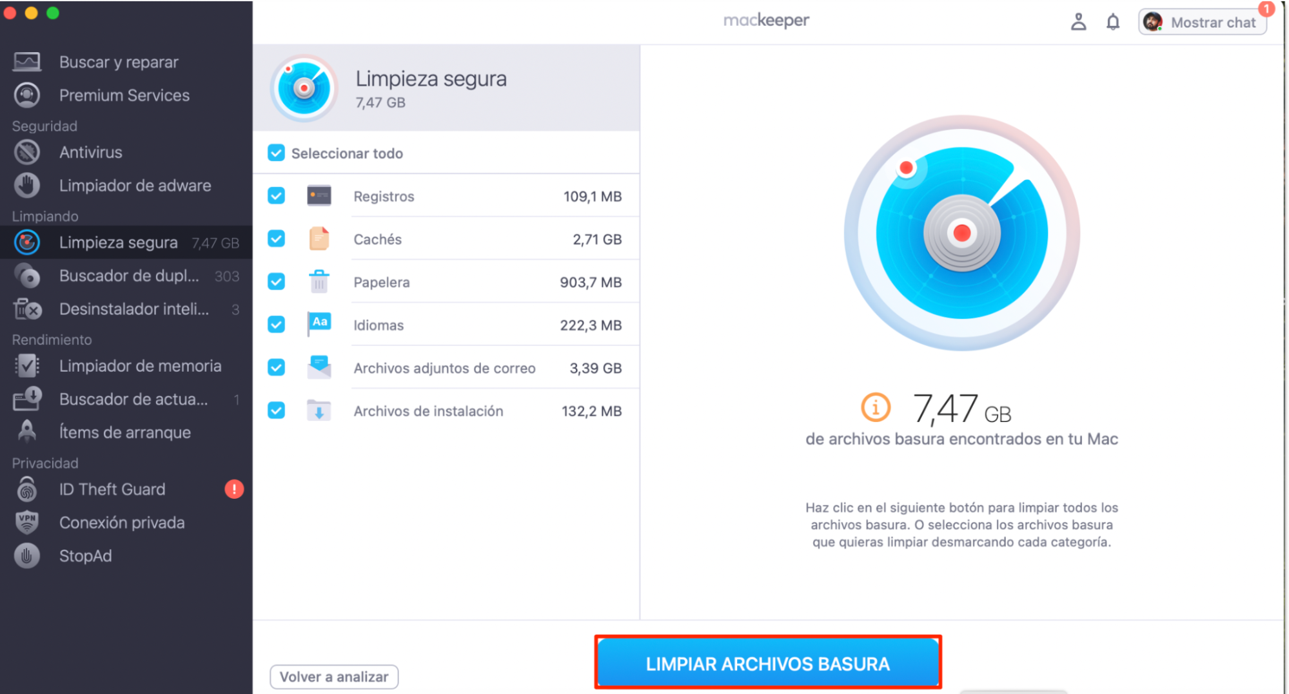
Task: Open the user account profile icon
Action: 1078,22
